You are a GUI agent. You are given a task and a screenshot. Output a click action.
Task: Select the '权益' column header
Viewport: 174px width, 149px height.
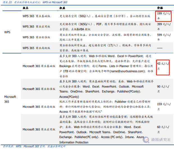(x=62, y=8)
